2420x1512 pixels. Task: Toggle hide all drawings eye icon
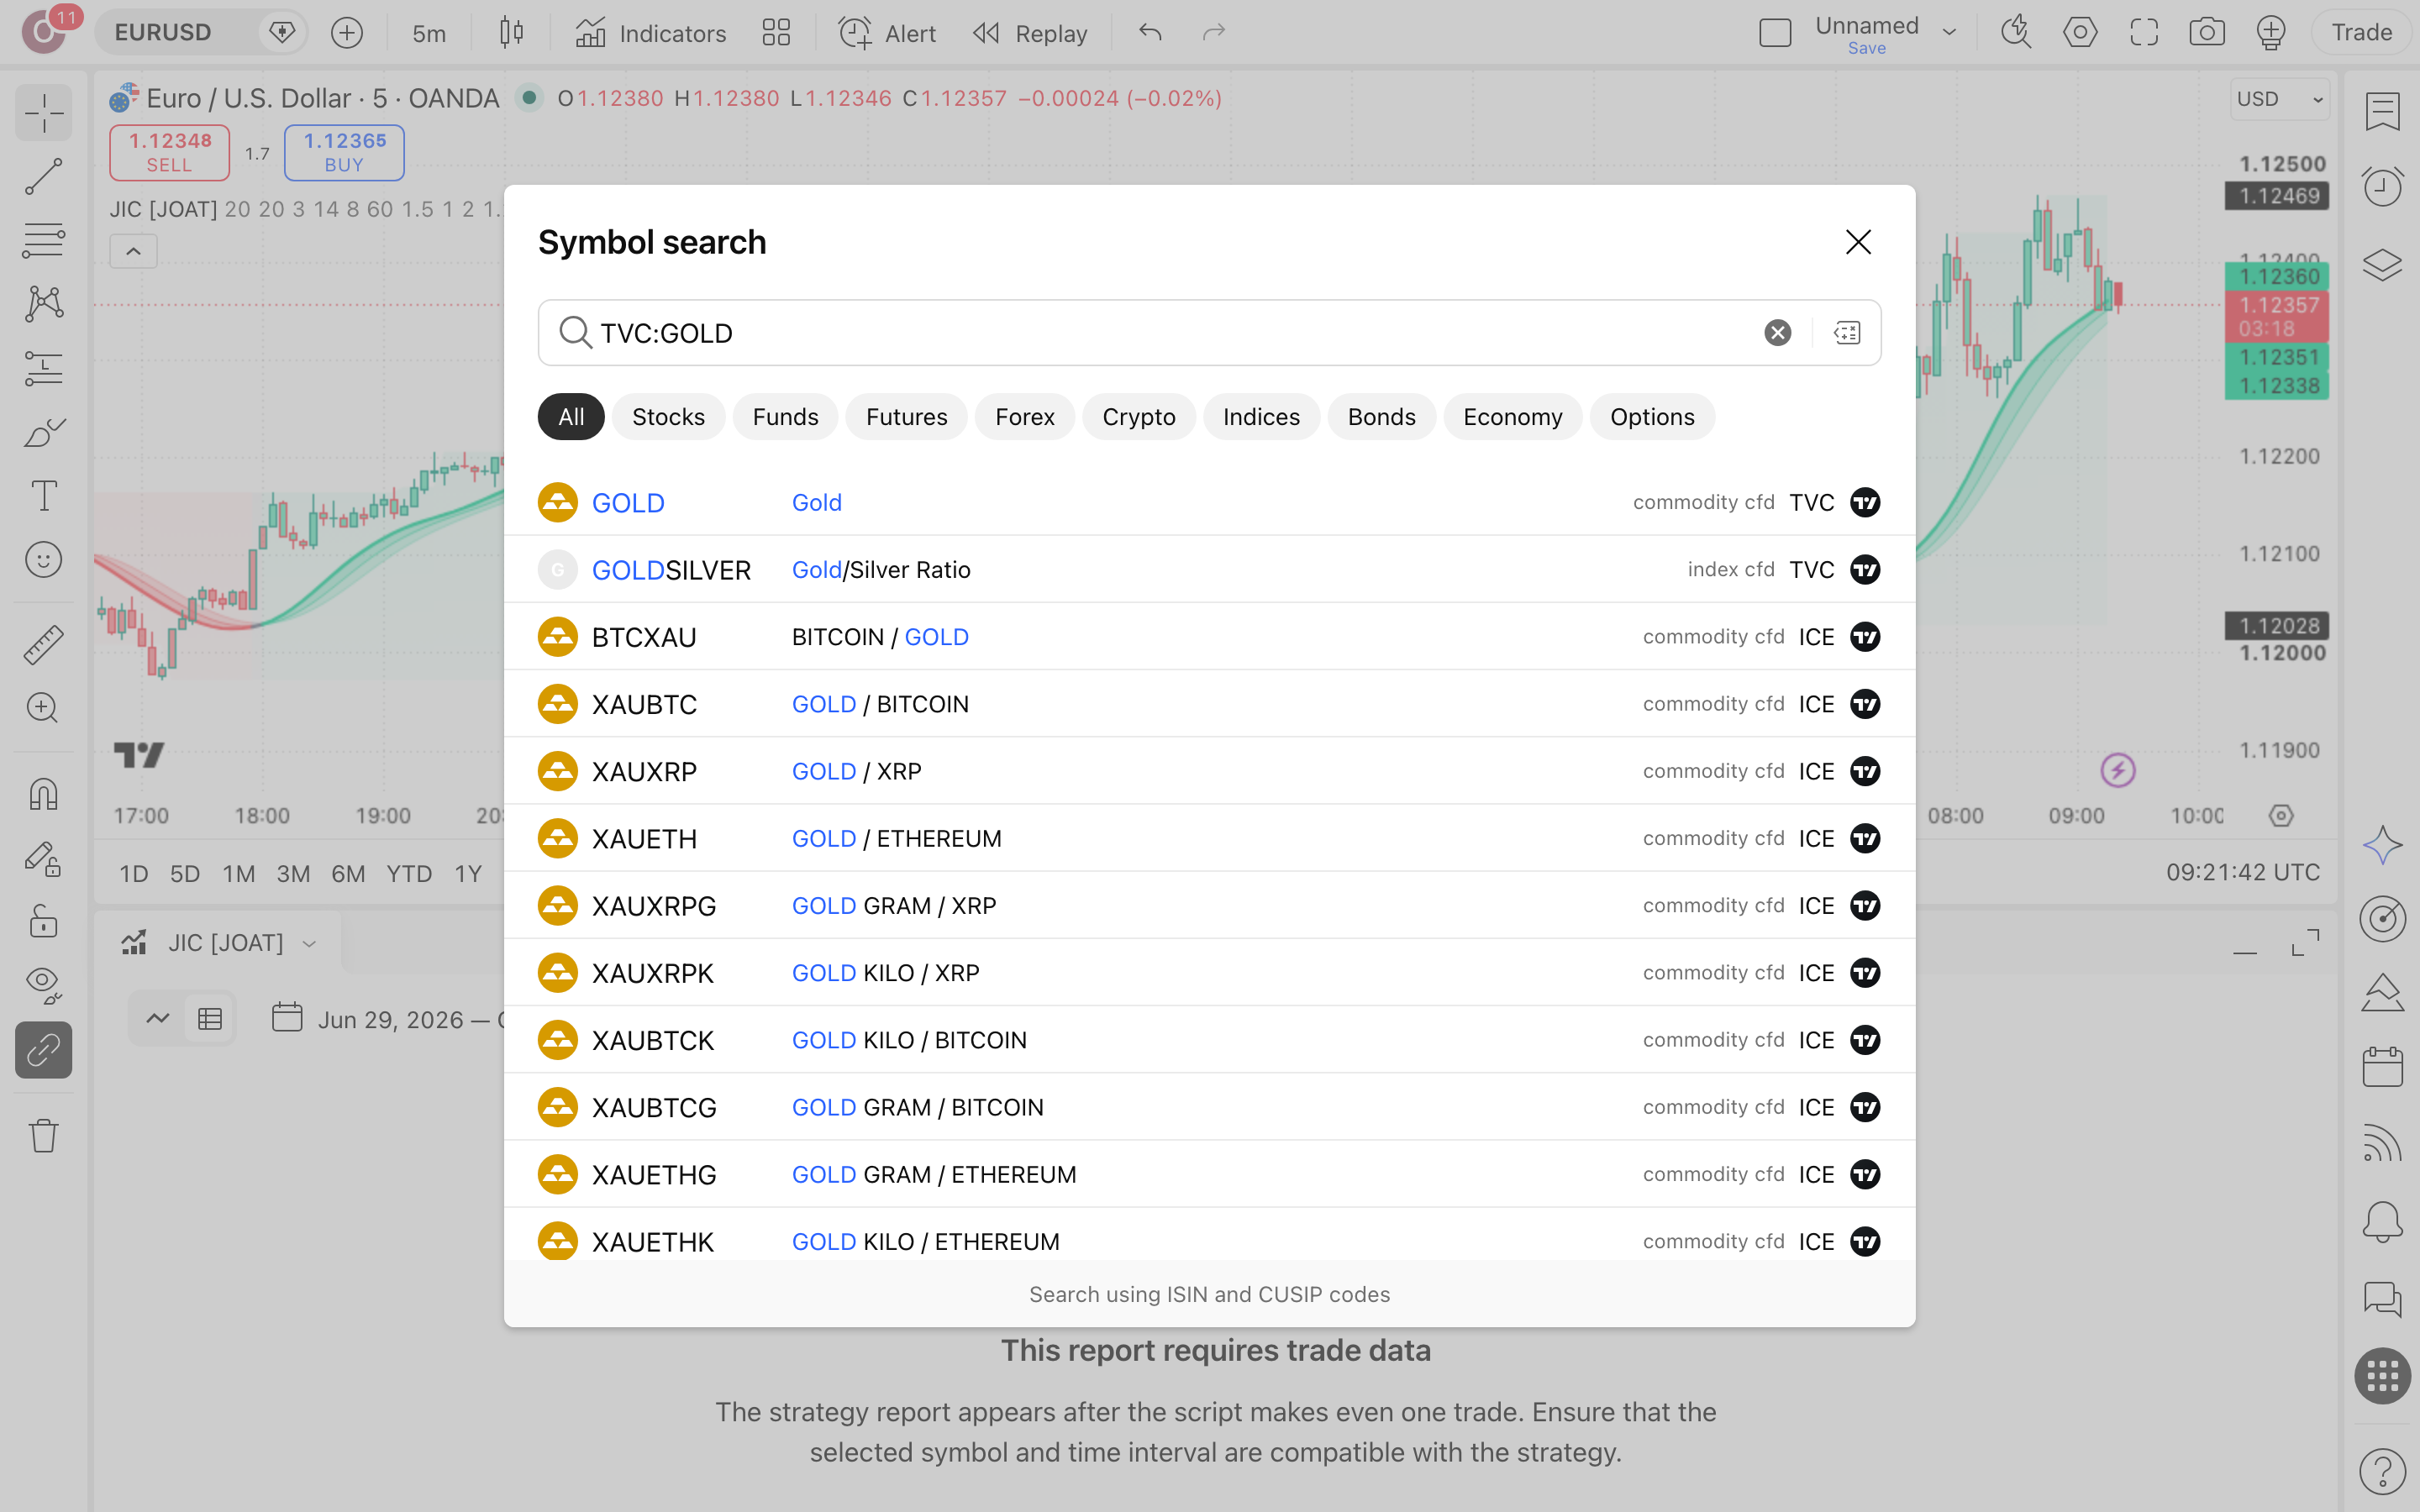[43, 986]
